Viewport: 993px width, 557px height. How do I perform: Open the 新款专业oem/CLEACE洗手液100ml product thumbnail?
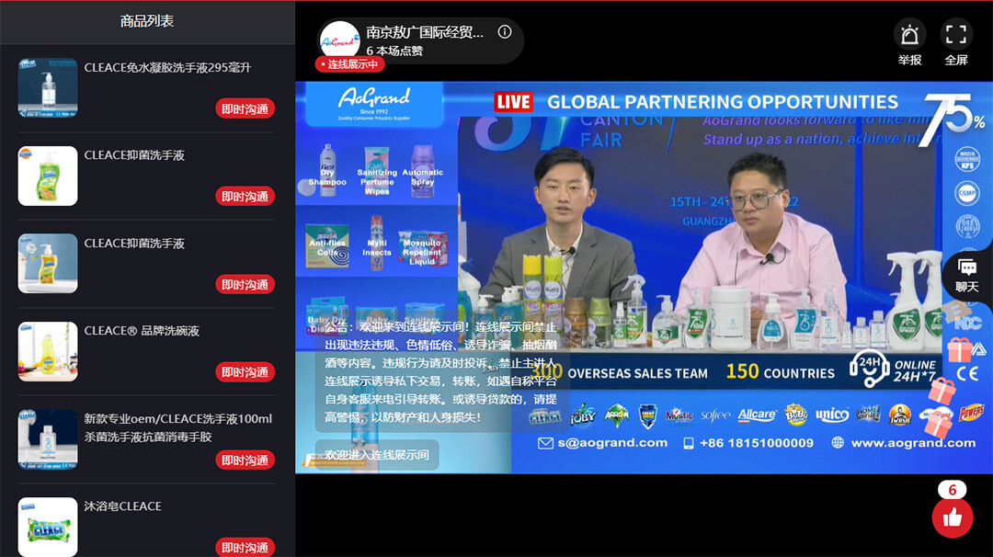48,439
